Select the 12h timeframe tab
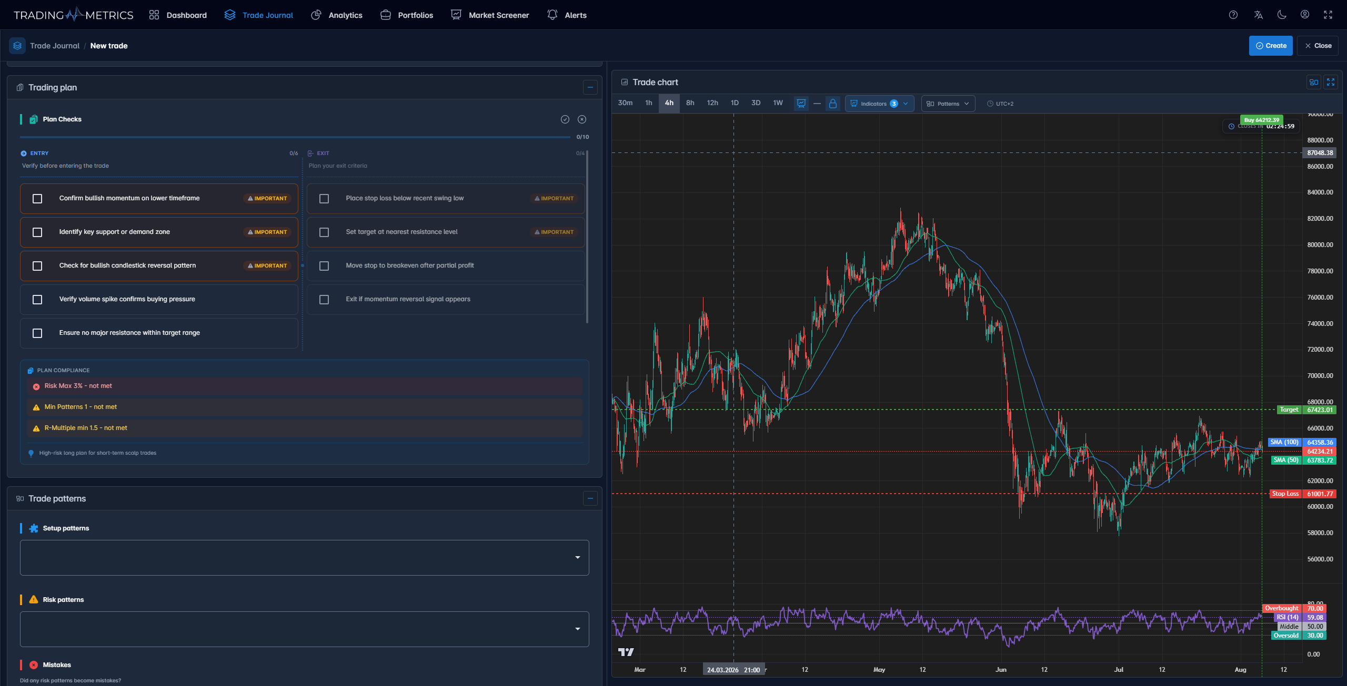The width and height of the screenshot is (1347, 686). [712, 103]
